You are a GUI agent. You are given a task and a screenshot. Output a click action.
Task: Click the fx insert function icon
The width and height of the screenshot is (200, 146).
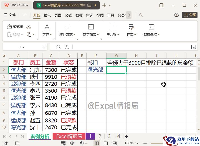pyautogui.click(x=67, y=47)
